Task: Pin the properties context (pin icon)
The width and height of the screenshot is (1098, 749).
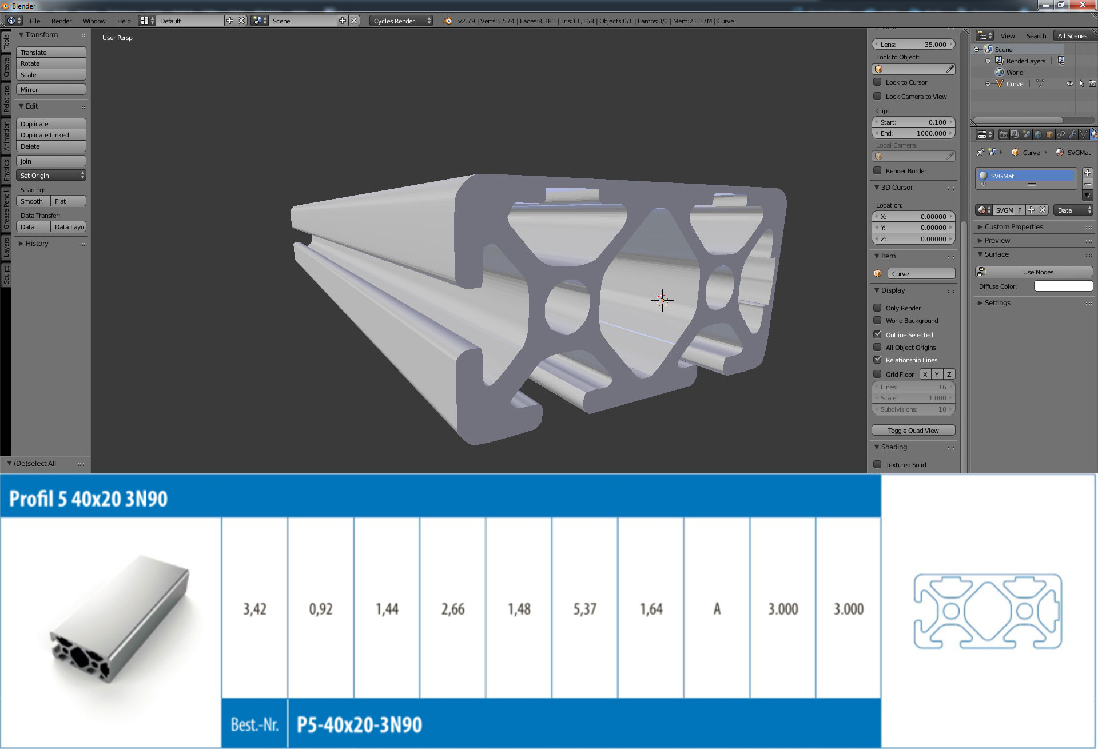Action: pyautogui.click(x=980, y=152)
